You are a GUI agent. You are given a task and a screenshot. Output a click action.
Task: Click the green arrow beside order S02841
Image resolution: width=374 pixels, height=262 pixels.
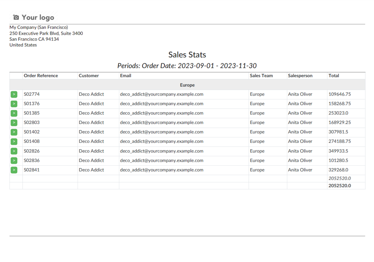tap(14, 170)
